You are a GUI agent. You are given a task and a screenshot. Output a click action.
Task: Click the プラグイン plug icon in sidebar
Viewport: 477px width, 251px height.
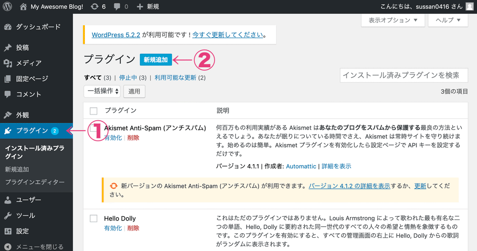pyautogui.click(x=8, y=131)
